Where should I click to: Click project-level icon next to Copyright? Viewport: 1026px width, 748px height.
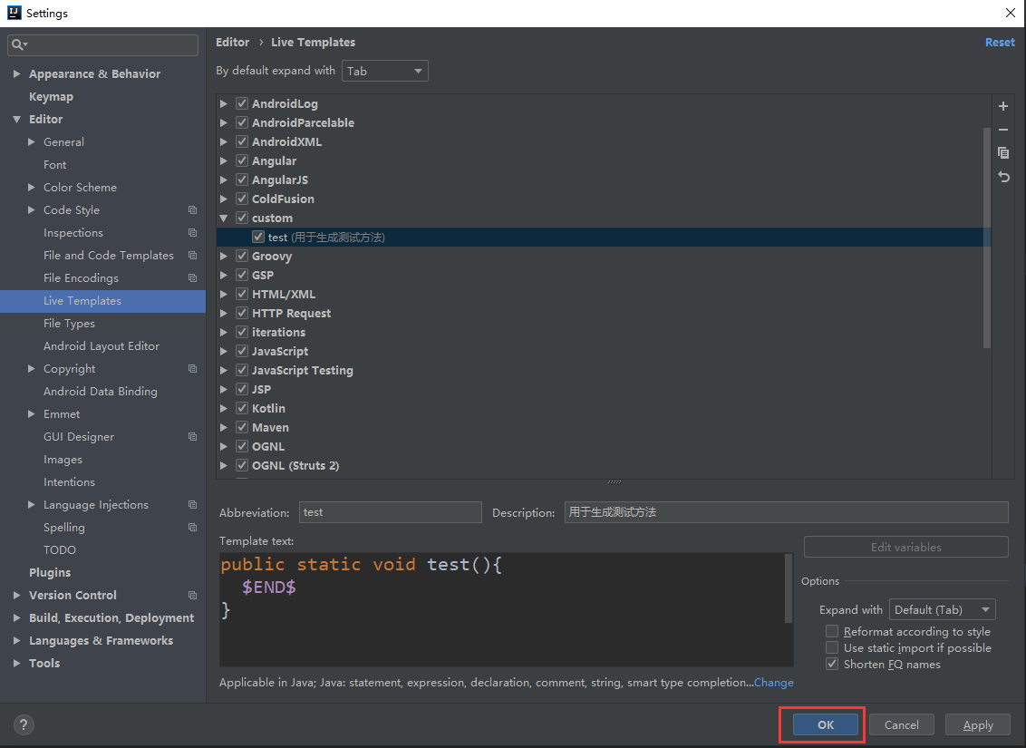192,369
